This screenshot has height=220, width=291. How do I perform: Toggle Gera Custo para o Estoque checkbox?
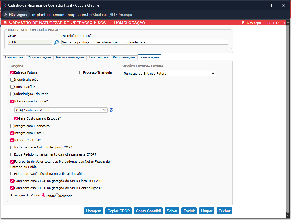click(x=16, y=118)
